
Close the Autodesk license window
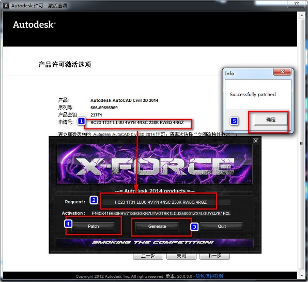click(x=297, y=4)
